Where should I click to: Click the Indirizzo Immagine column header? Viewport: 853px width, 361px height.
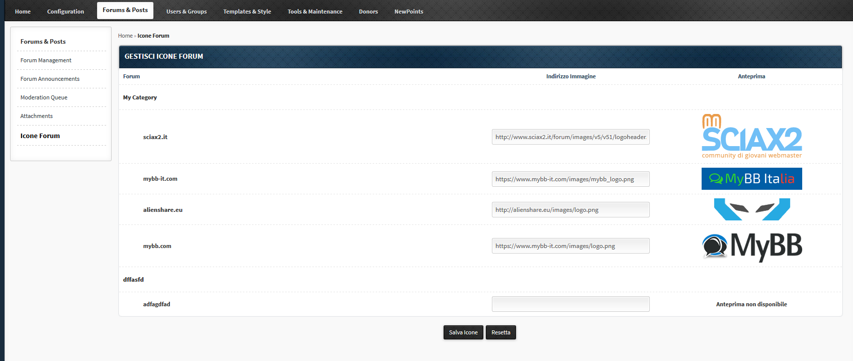pyautogui.click(x=571, y=76)
